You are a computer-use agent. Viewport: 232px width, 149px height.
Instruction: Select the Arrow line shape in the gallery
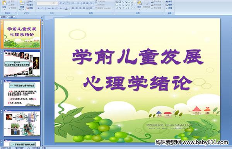(x=126, y=2)
